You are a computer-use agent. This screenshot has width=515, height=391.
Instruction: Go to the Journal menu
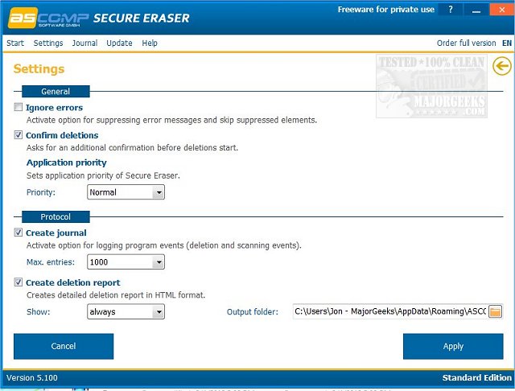[84, 43]
